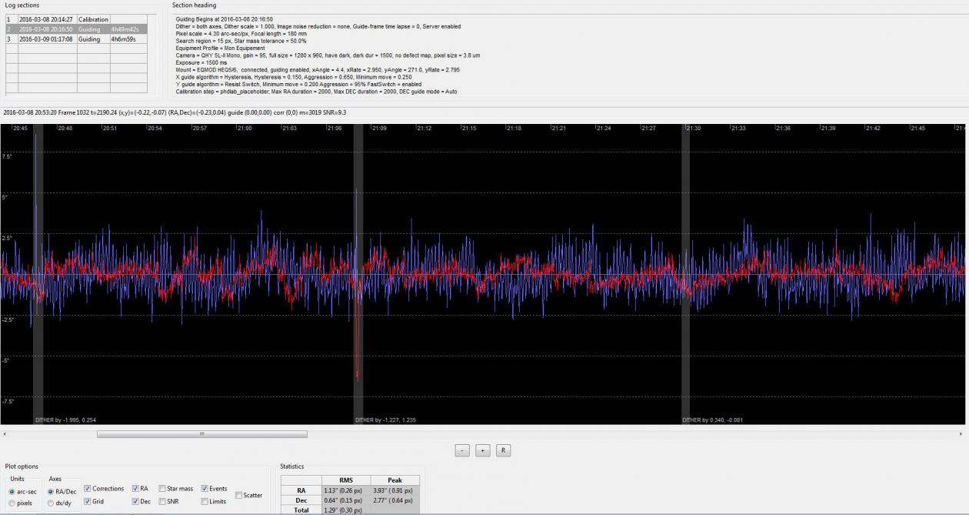969x515 pixels.
Task: Click the 'Exposure = 1500 ms' line
Action: [x=201, y=62]
